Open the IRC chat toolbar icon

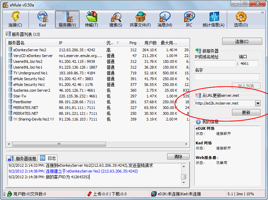[189, 19]
